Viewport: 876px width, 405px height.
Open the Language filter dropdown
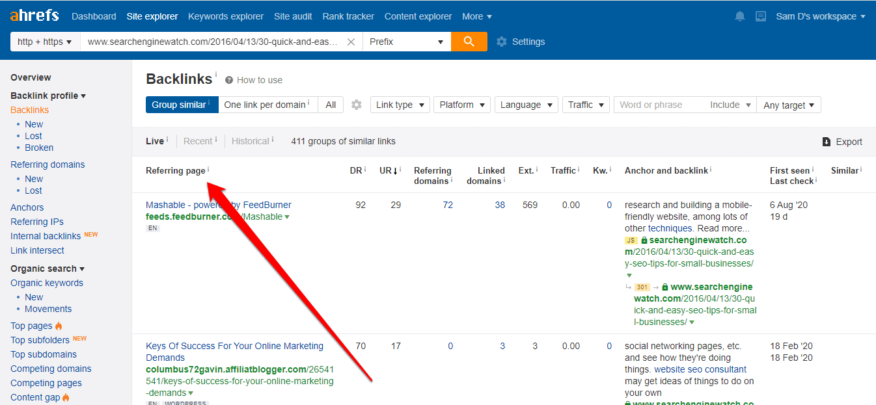[x=527, y=105]
